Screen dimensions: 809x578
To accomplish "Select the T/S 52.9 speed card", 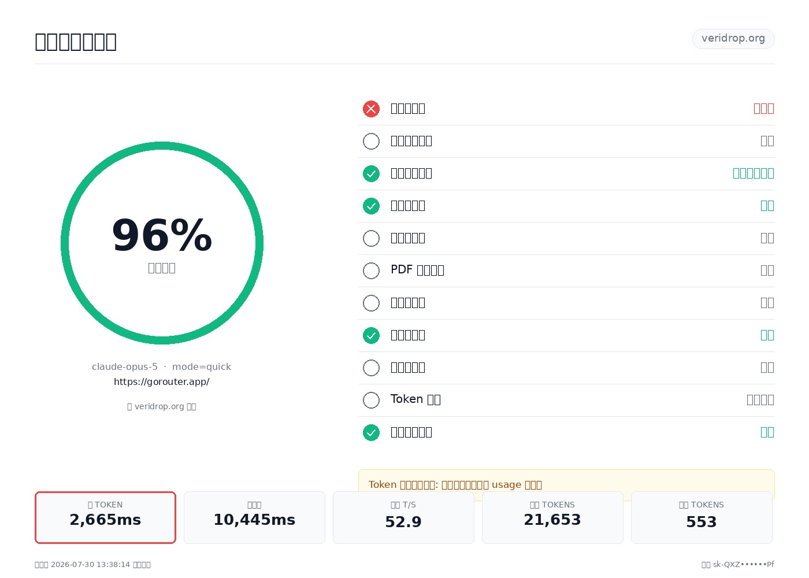I will point(403,517).
